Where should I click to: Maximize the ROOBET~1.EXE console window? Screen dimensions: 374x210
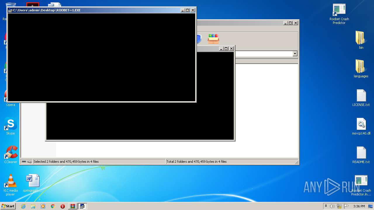pyautogui.click(x=188, y=10)
